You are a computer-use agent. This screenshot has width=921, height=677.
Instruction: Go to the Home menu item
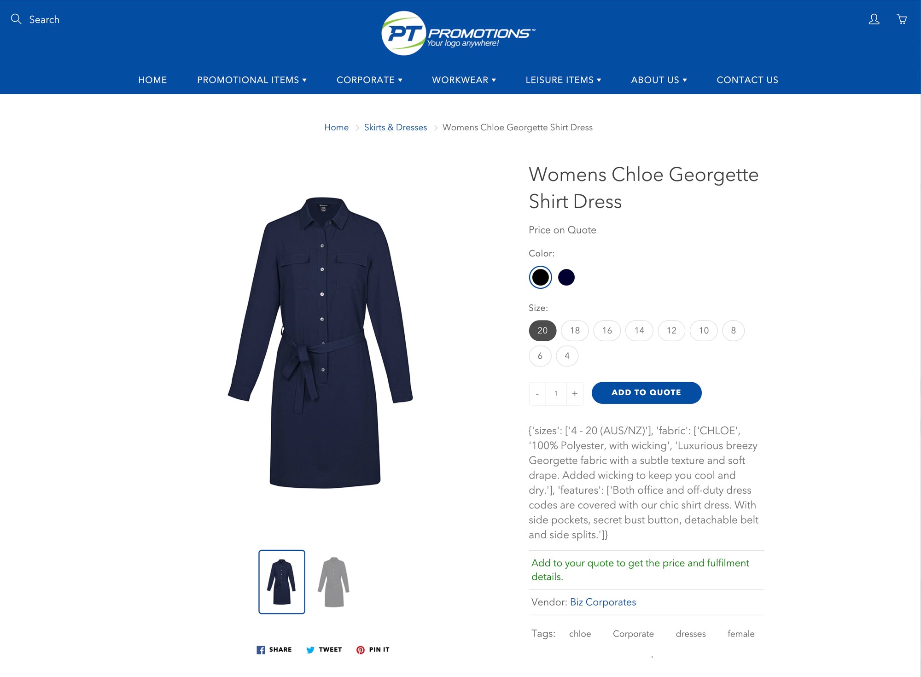(x=152, y=80)
